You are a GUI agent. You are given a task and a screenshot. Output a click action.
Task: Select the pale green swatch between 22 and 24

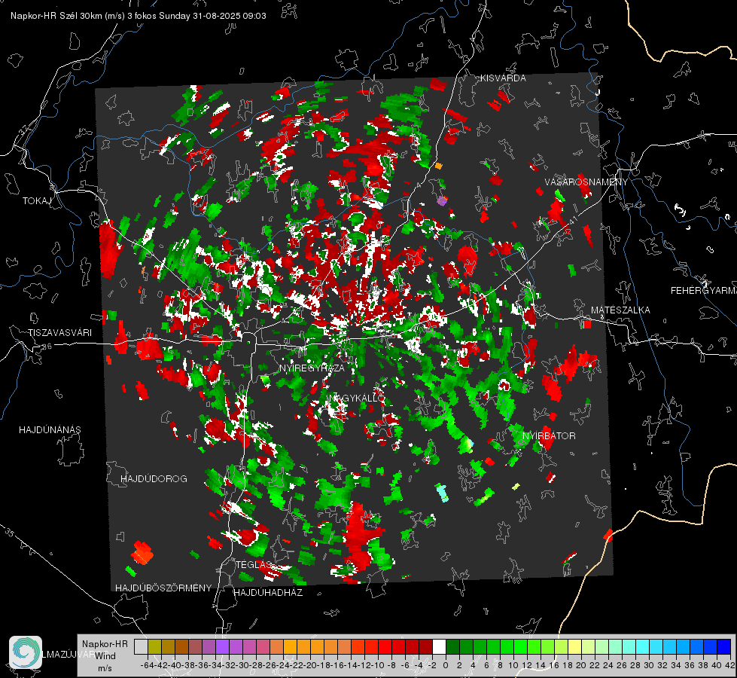pos(601,647)
